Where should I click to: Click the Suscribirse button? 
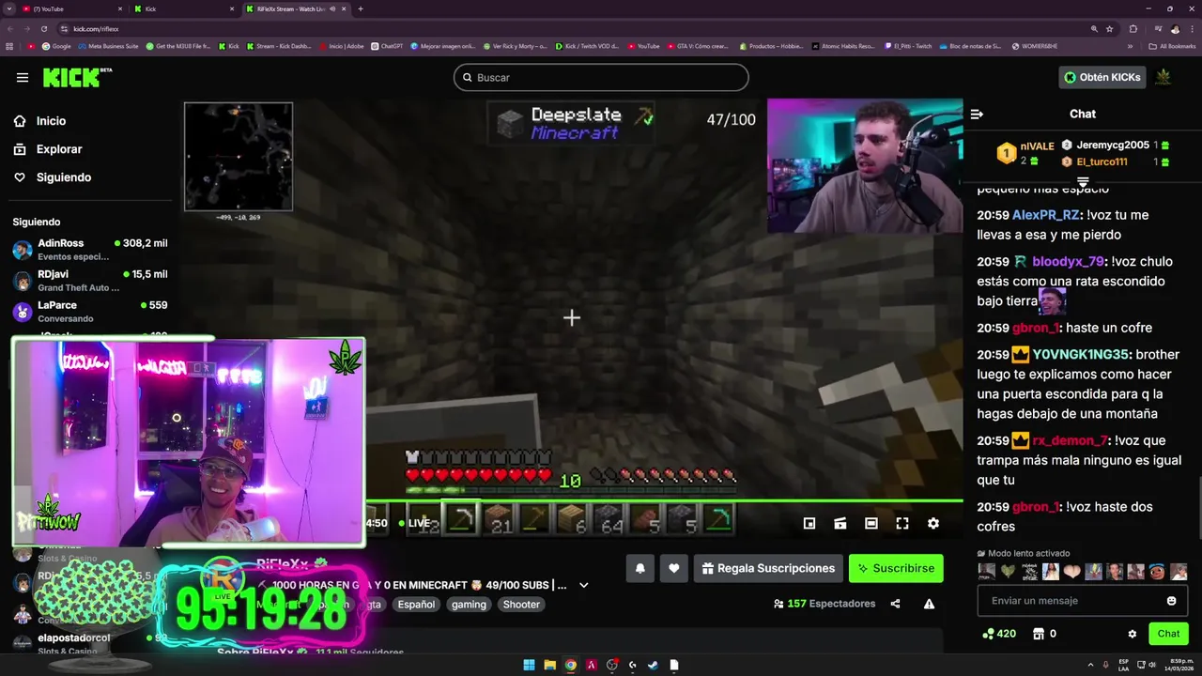tap(896, 568)
